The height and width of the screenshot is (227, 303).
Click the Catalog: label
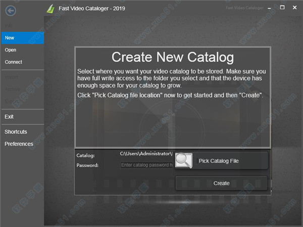(85, 155)
